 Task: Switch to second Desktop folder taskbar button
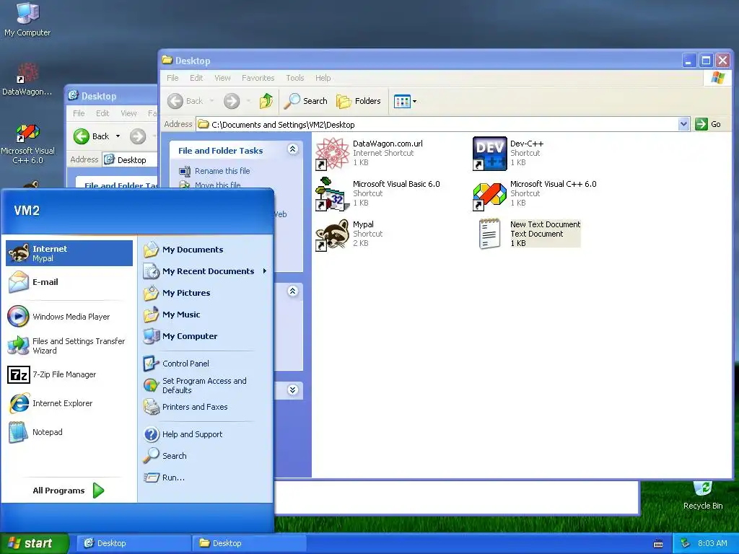(x=249, y=543)
